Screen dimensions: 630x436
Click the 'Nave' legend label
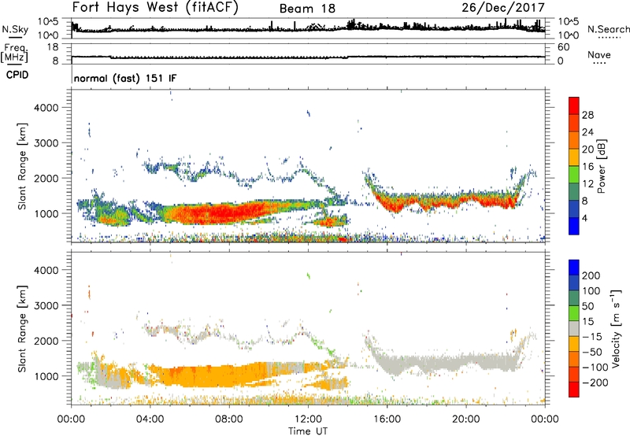599,55
